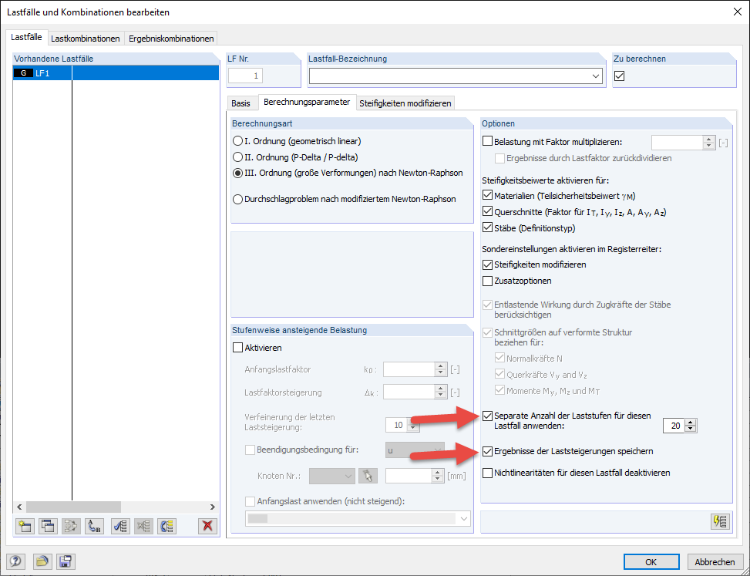Click the Verfeinerung der letzten Laststeigerung stepper
Viewport: 750px width, 576px height.
point(413,425)
